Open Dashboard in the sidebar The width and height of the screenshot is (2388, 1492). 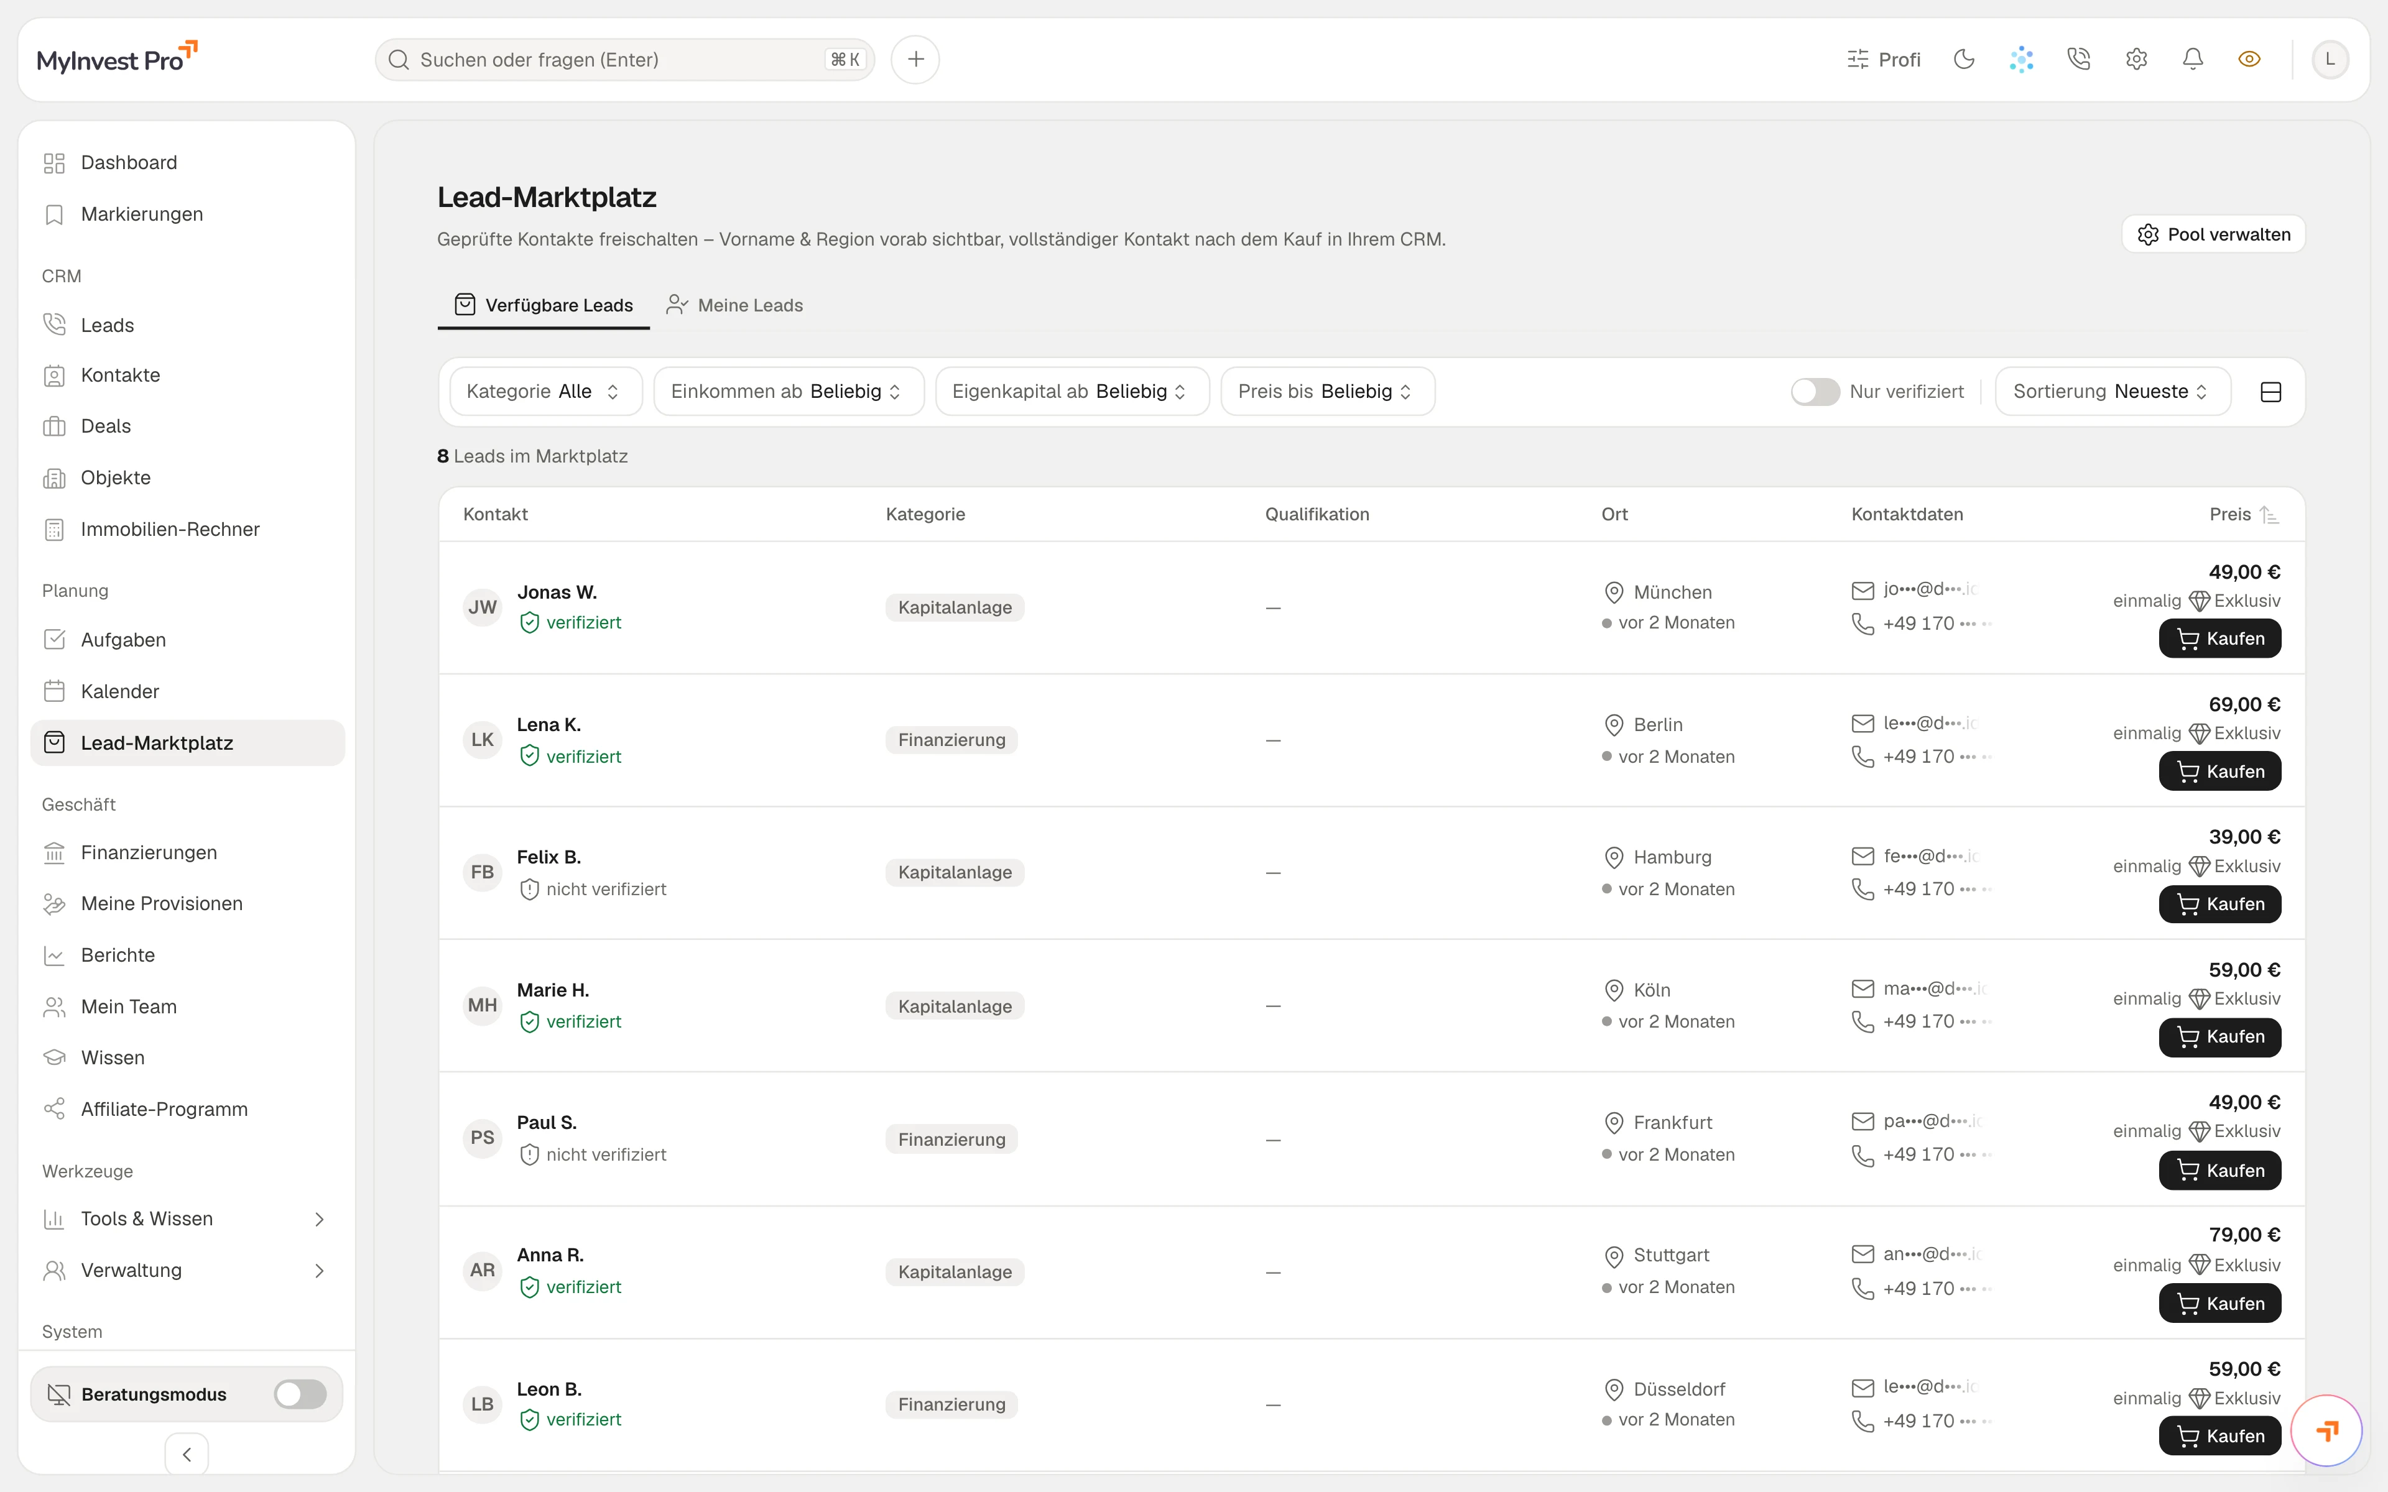tap(187, 163)
